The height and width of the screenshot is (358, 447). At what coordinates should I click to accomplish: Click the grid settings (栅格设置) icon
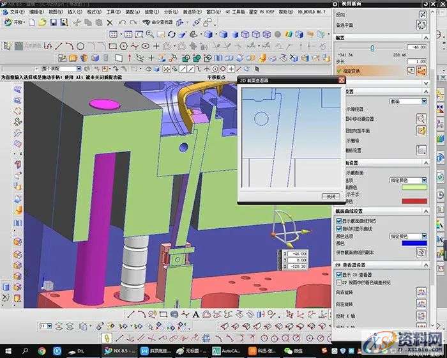click(x=421, y=150)
